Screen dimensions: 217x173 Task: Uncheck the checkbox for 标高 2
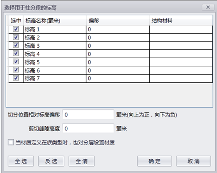tap(16, 37)
